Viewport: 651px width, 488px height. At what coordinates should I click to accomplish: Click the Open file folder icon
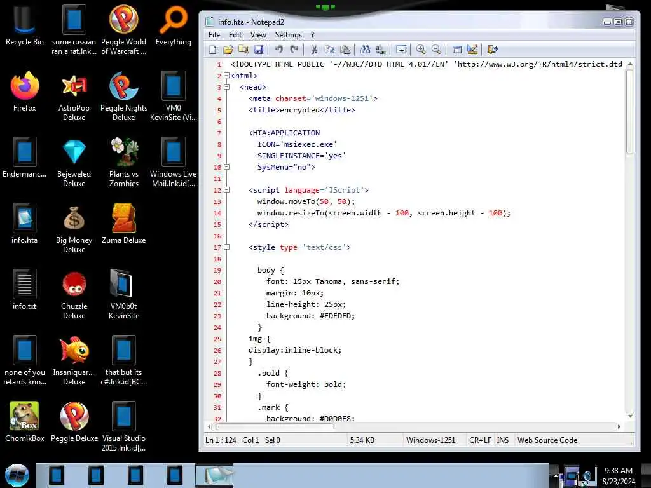228,50
